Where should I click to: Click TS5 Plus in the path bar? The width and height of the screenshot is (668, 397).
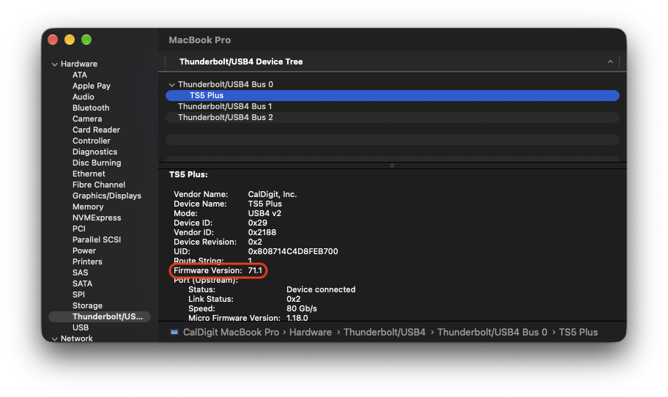[x=578, y=333]
